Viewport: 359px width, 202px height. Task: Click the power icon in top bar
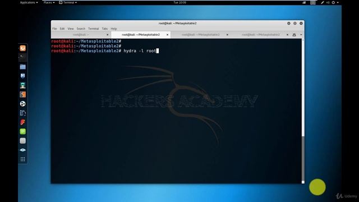[x=333, y=2]
